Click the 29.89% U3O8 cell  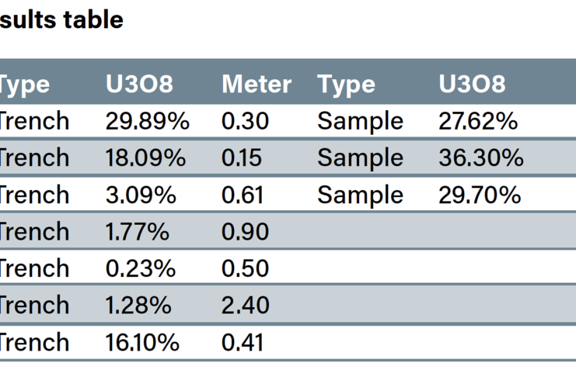[145, 121]
